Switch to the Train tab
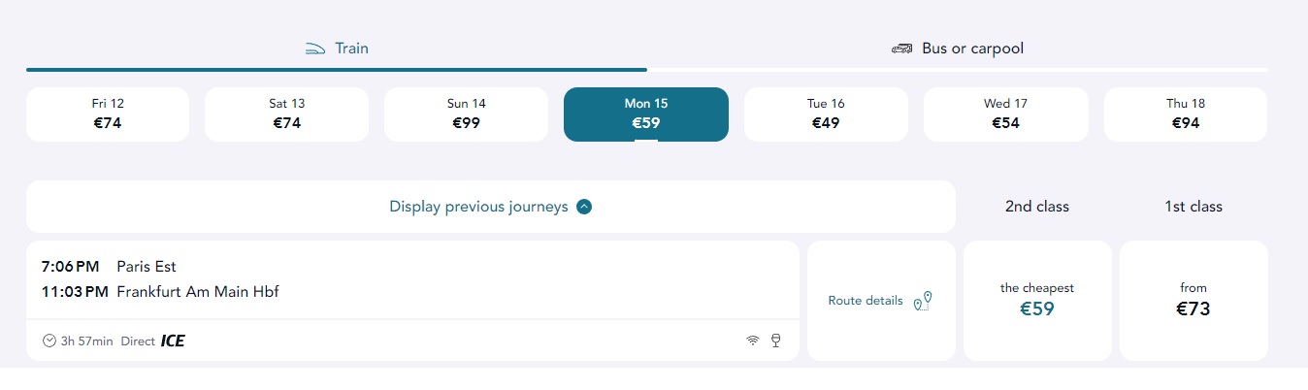This screenshot has width=1308, height=390. (x=337, y=49)
